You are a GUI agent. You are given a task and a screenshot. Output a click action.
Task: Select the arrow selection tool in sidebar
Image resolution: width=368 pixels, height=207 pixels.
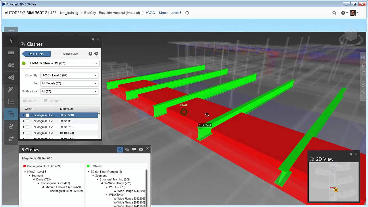(11, 41)
